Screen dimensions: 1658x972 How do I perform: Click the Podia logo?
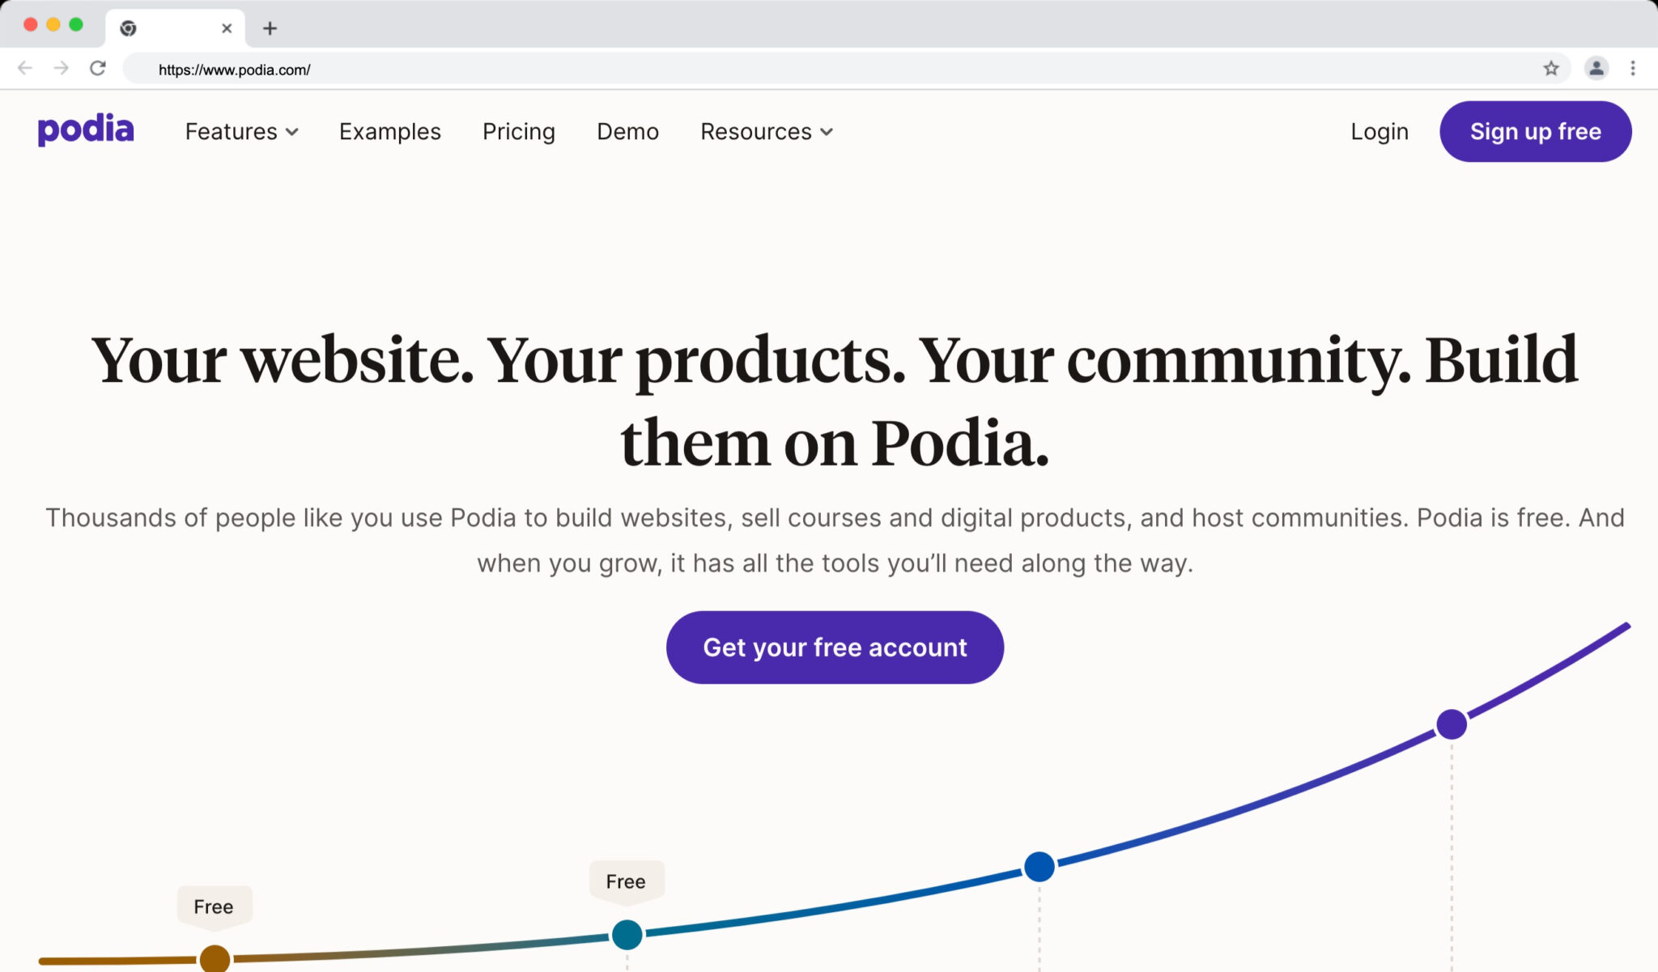86,130
